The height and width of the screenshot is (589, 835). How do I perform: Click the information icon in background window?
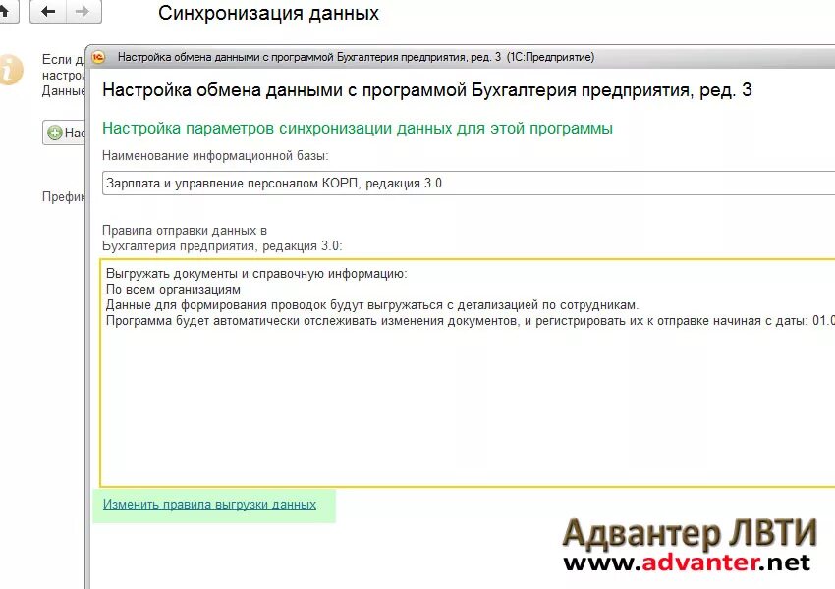(11, 70)
